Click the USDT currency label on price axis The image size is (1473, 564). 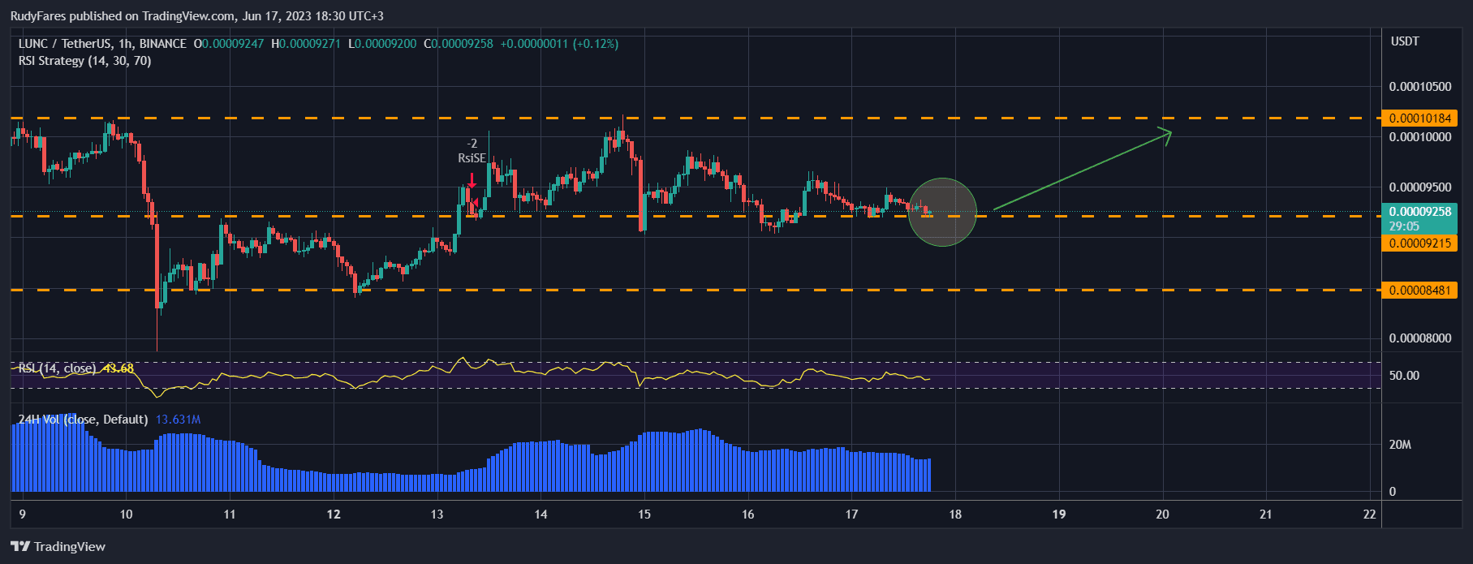(1405, 41)
